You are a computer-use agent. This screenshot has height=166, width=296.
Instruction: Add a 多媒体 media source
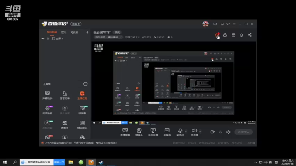167,132
